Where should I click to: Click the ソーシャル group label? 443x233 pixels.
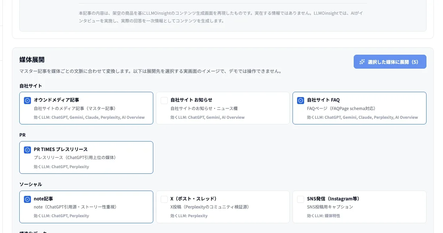tap(31, 184)
